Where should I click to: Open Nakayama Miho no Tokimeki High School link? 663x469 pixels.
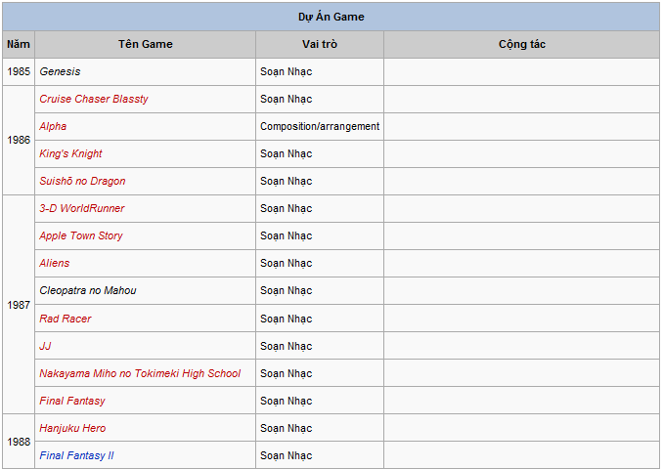point(140,373)
